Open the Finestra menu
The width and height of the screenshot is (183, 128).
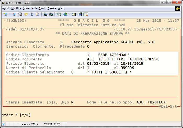click(x=52, y=8)
